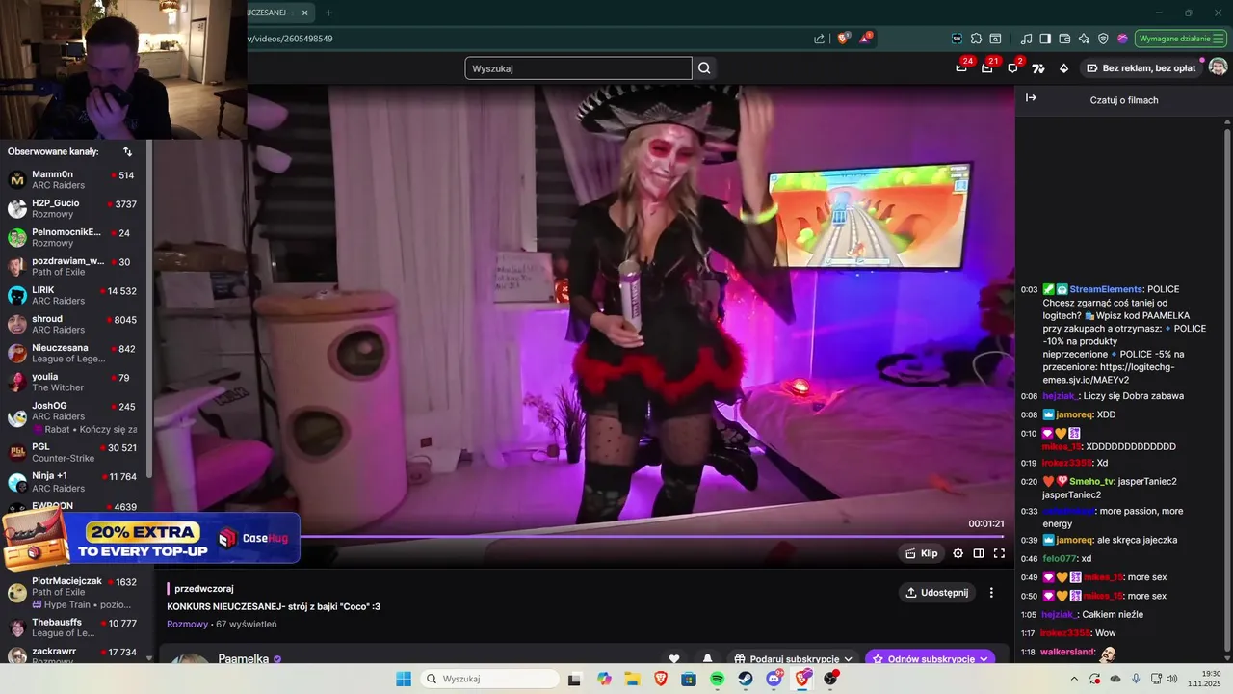The width and height of the screenshot is (1233, 694).
Task: Click the CaseHug 20% EXTRA ad banner
Action: click(150, 537)
